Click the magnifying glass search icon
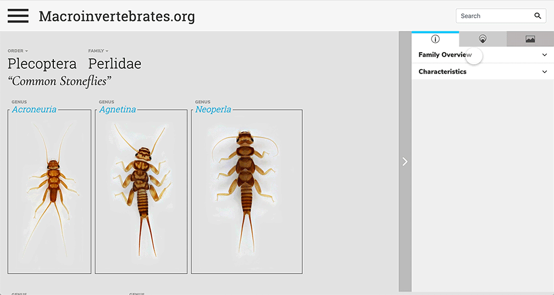This screenshot has width=554, height=295. pyautogui.click(x=538, y=16)
